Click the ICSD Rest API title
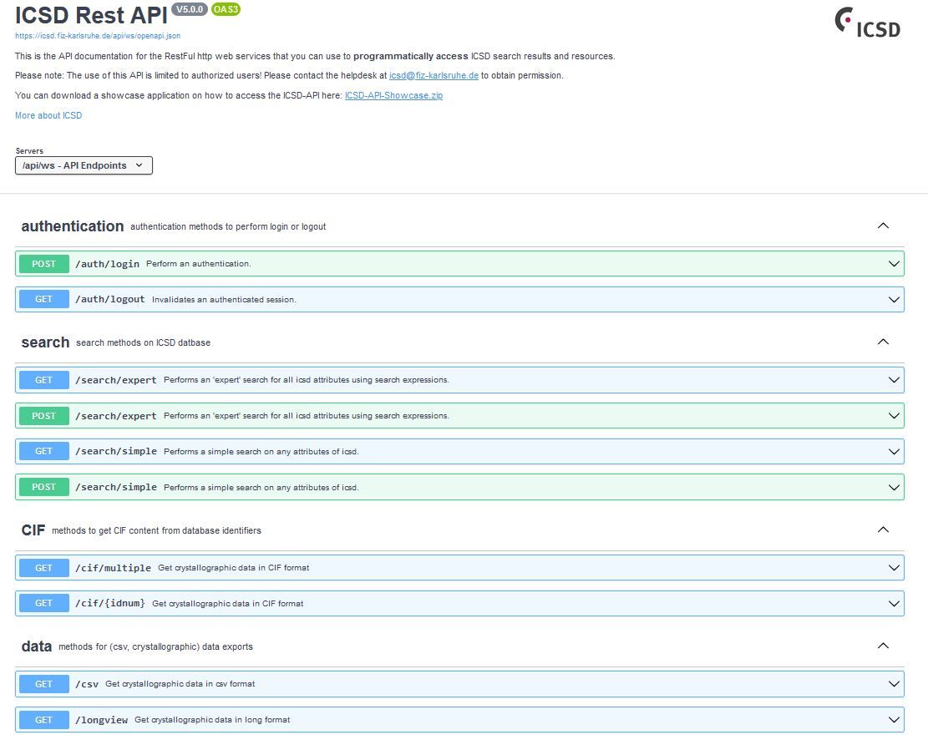Viewport: 928px width, 740px height. pos(91,15)
